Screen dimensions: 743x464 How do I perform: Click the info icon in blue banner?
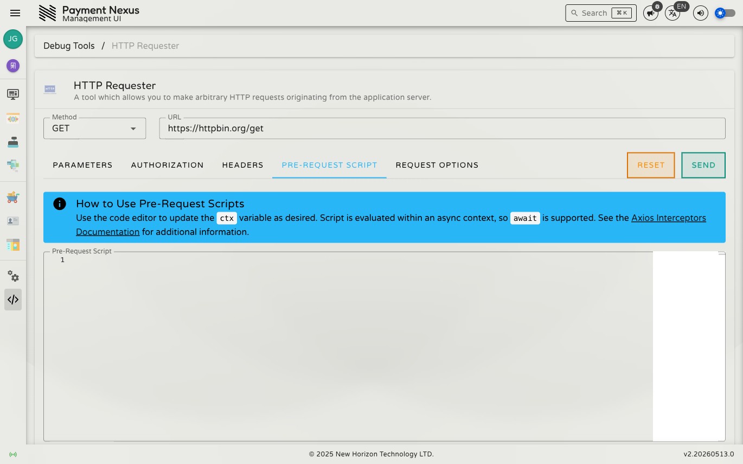[60, 204]
